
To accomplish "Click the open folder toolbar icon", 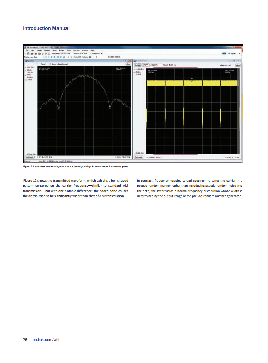I will (x=25, y=54).
